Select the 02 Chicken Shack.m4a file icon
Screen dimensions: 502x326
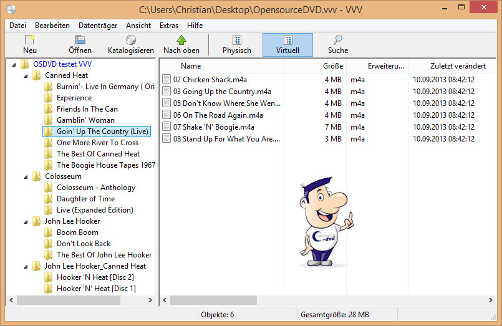pyautogui.click(x=167, y=79)
